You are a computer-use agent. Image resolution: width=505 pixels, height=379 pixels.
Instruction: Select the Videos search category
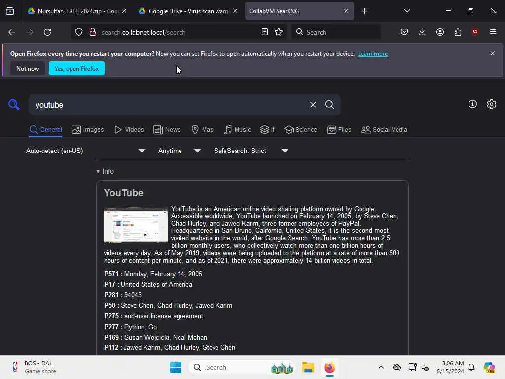click(129, 130)
